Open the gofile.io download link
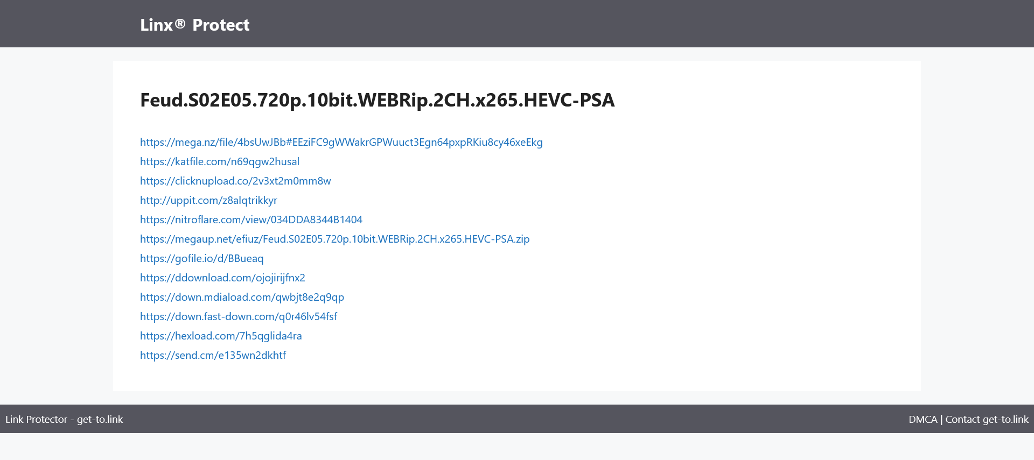1034x460 pixels. pos(201,258)
